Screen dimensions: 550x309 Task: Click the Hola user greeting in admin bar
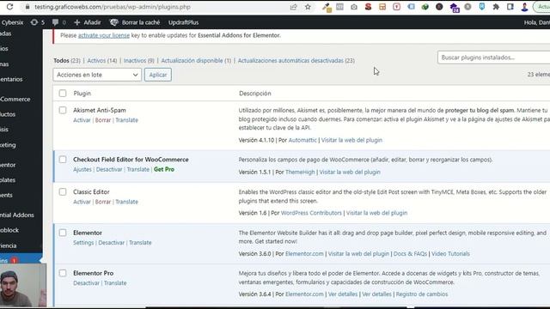(536, 22)
